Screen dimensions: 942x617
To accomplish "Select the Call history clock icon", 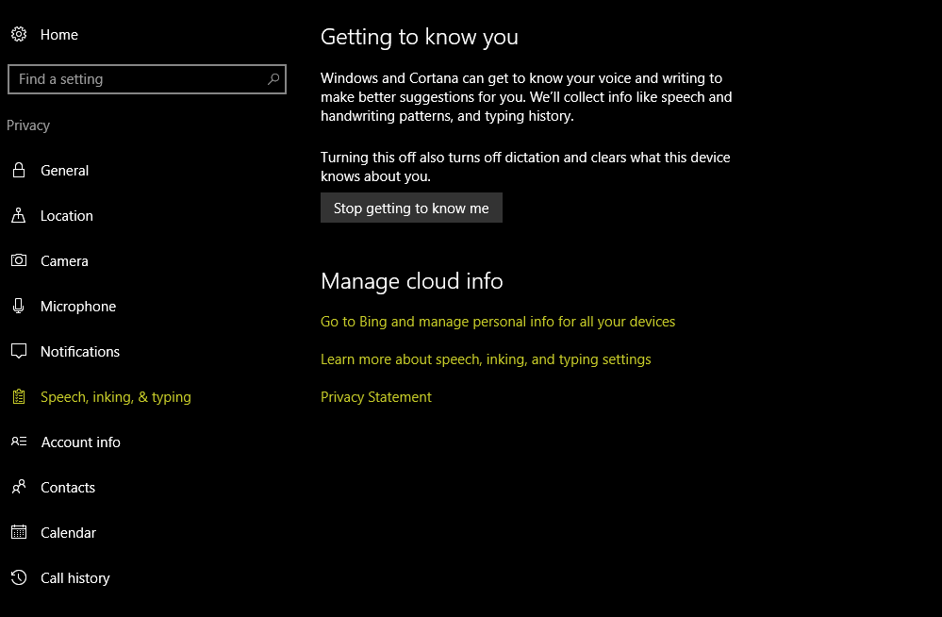I will pos(19,577).
